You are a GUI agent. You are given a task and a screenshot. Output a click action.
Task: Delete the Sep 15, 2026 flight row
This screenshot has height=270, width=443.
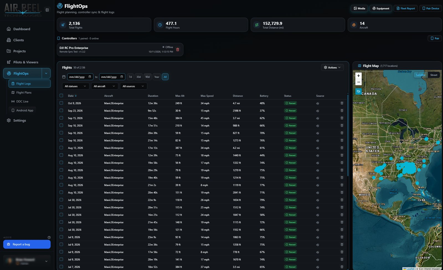342,118
